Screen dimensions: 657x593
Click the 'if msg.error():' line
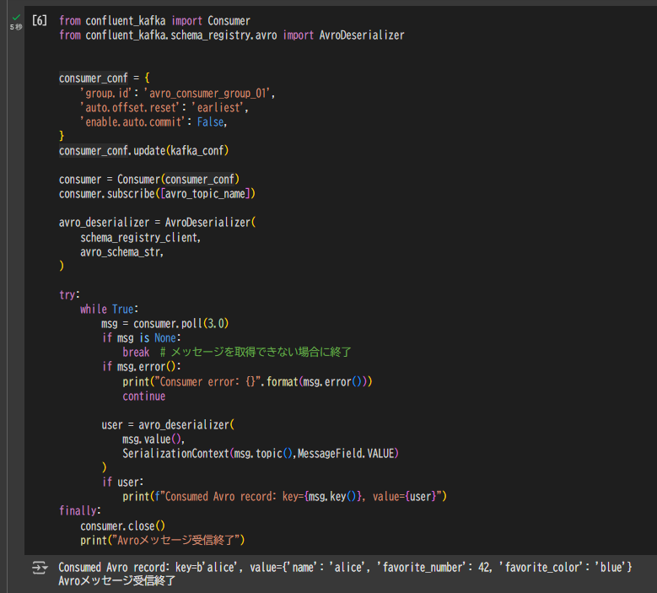point(141,367)
